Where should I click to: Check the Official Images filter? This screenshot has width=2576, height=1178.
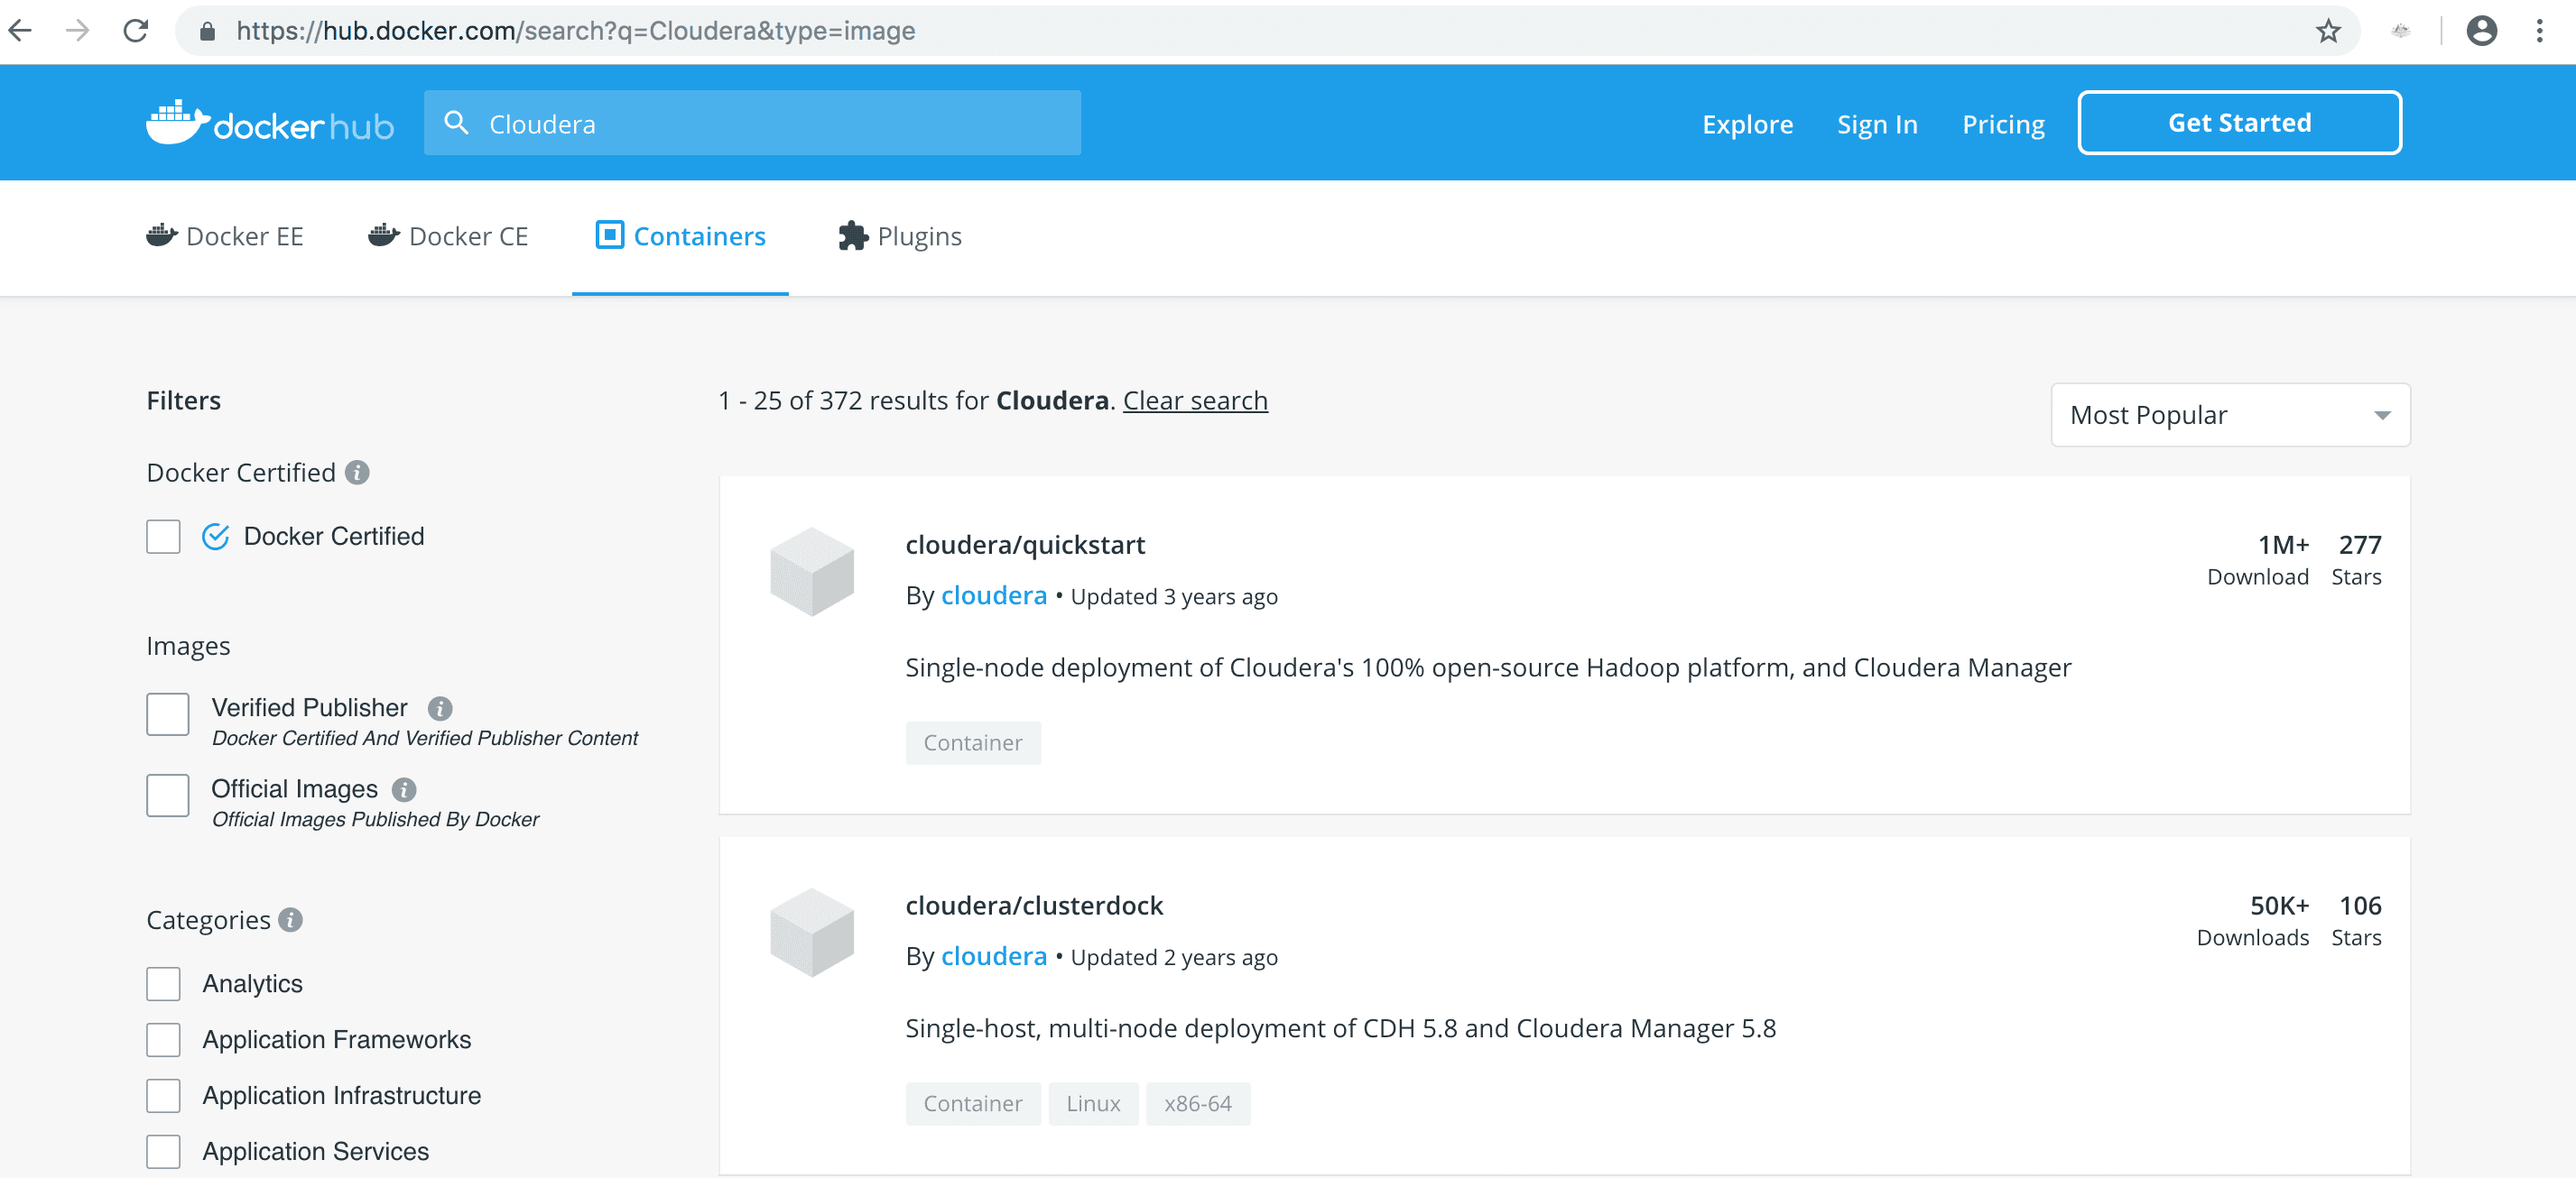(167, 796)
